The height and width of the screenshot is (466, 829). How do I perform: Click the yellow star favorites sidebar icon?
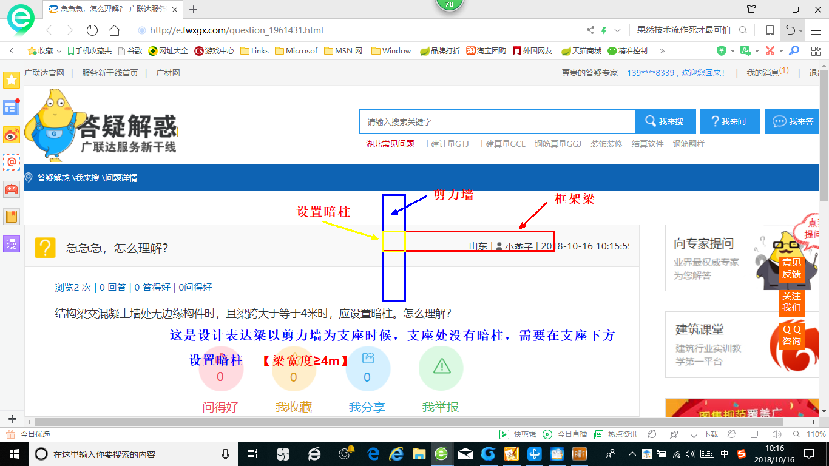click(x=12, y=80)
